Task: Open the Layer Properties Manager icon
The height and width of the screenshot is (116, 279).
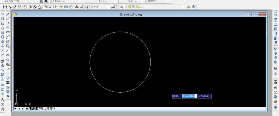Action: coord(122,7)
